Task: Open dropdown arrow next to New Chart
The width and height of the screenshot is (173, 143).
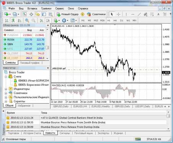Action: pyautogui.click(x=10, y=14)
